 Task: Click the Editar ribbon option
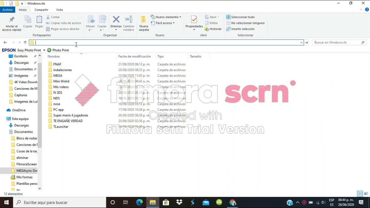(211, 23)
